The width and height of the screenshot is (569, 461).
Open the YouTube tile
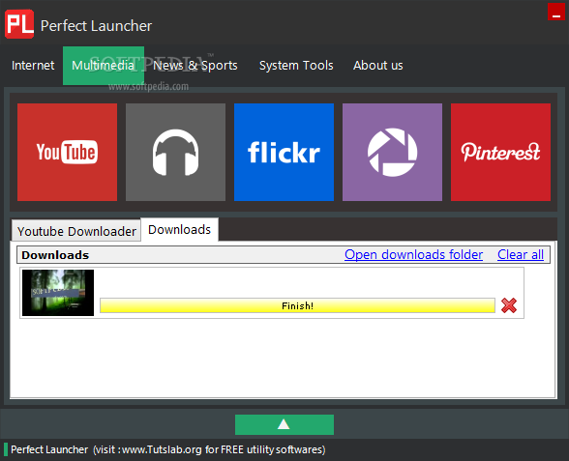coord(67,153)
